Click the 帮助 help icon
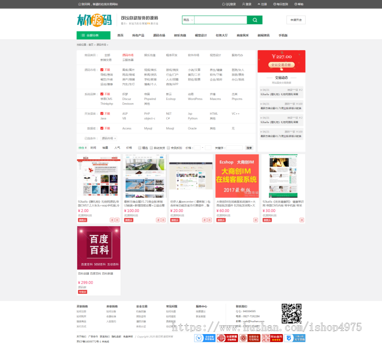 (296, 4)
